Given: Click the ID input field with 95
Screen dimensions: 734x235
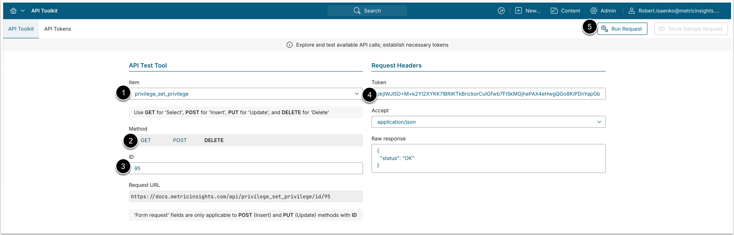Looking at the screenshot, I should [246, 168].
